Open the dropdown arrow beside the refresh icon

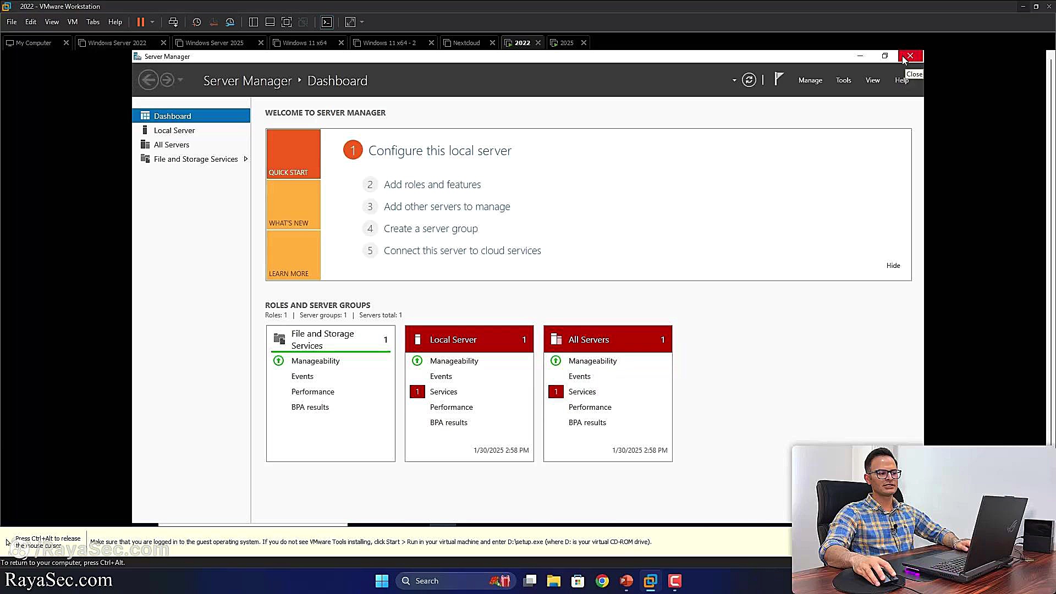click(x=734, y=81)
